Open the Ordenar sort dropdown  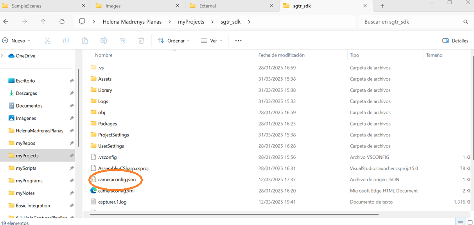point(174,41)
